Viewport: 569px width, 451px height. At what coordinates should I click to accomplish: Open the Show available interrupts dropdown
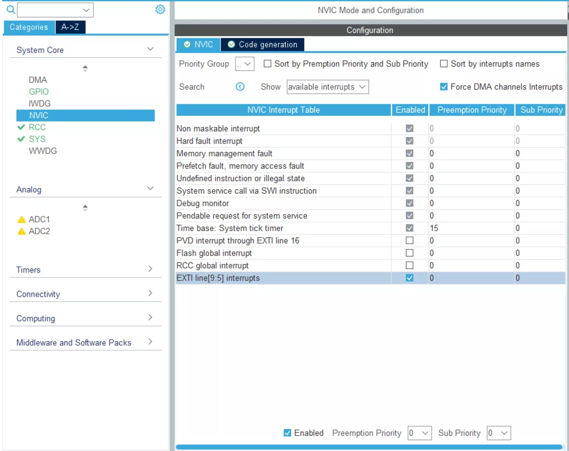click(327, 87)
